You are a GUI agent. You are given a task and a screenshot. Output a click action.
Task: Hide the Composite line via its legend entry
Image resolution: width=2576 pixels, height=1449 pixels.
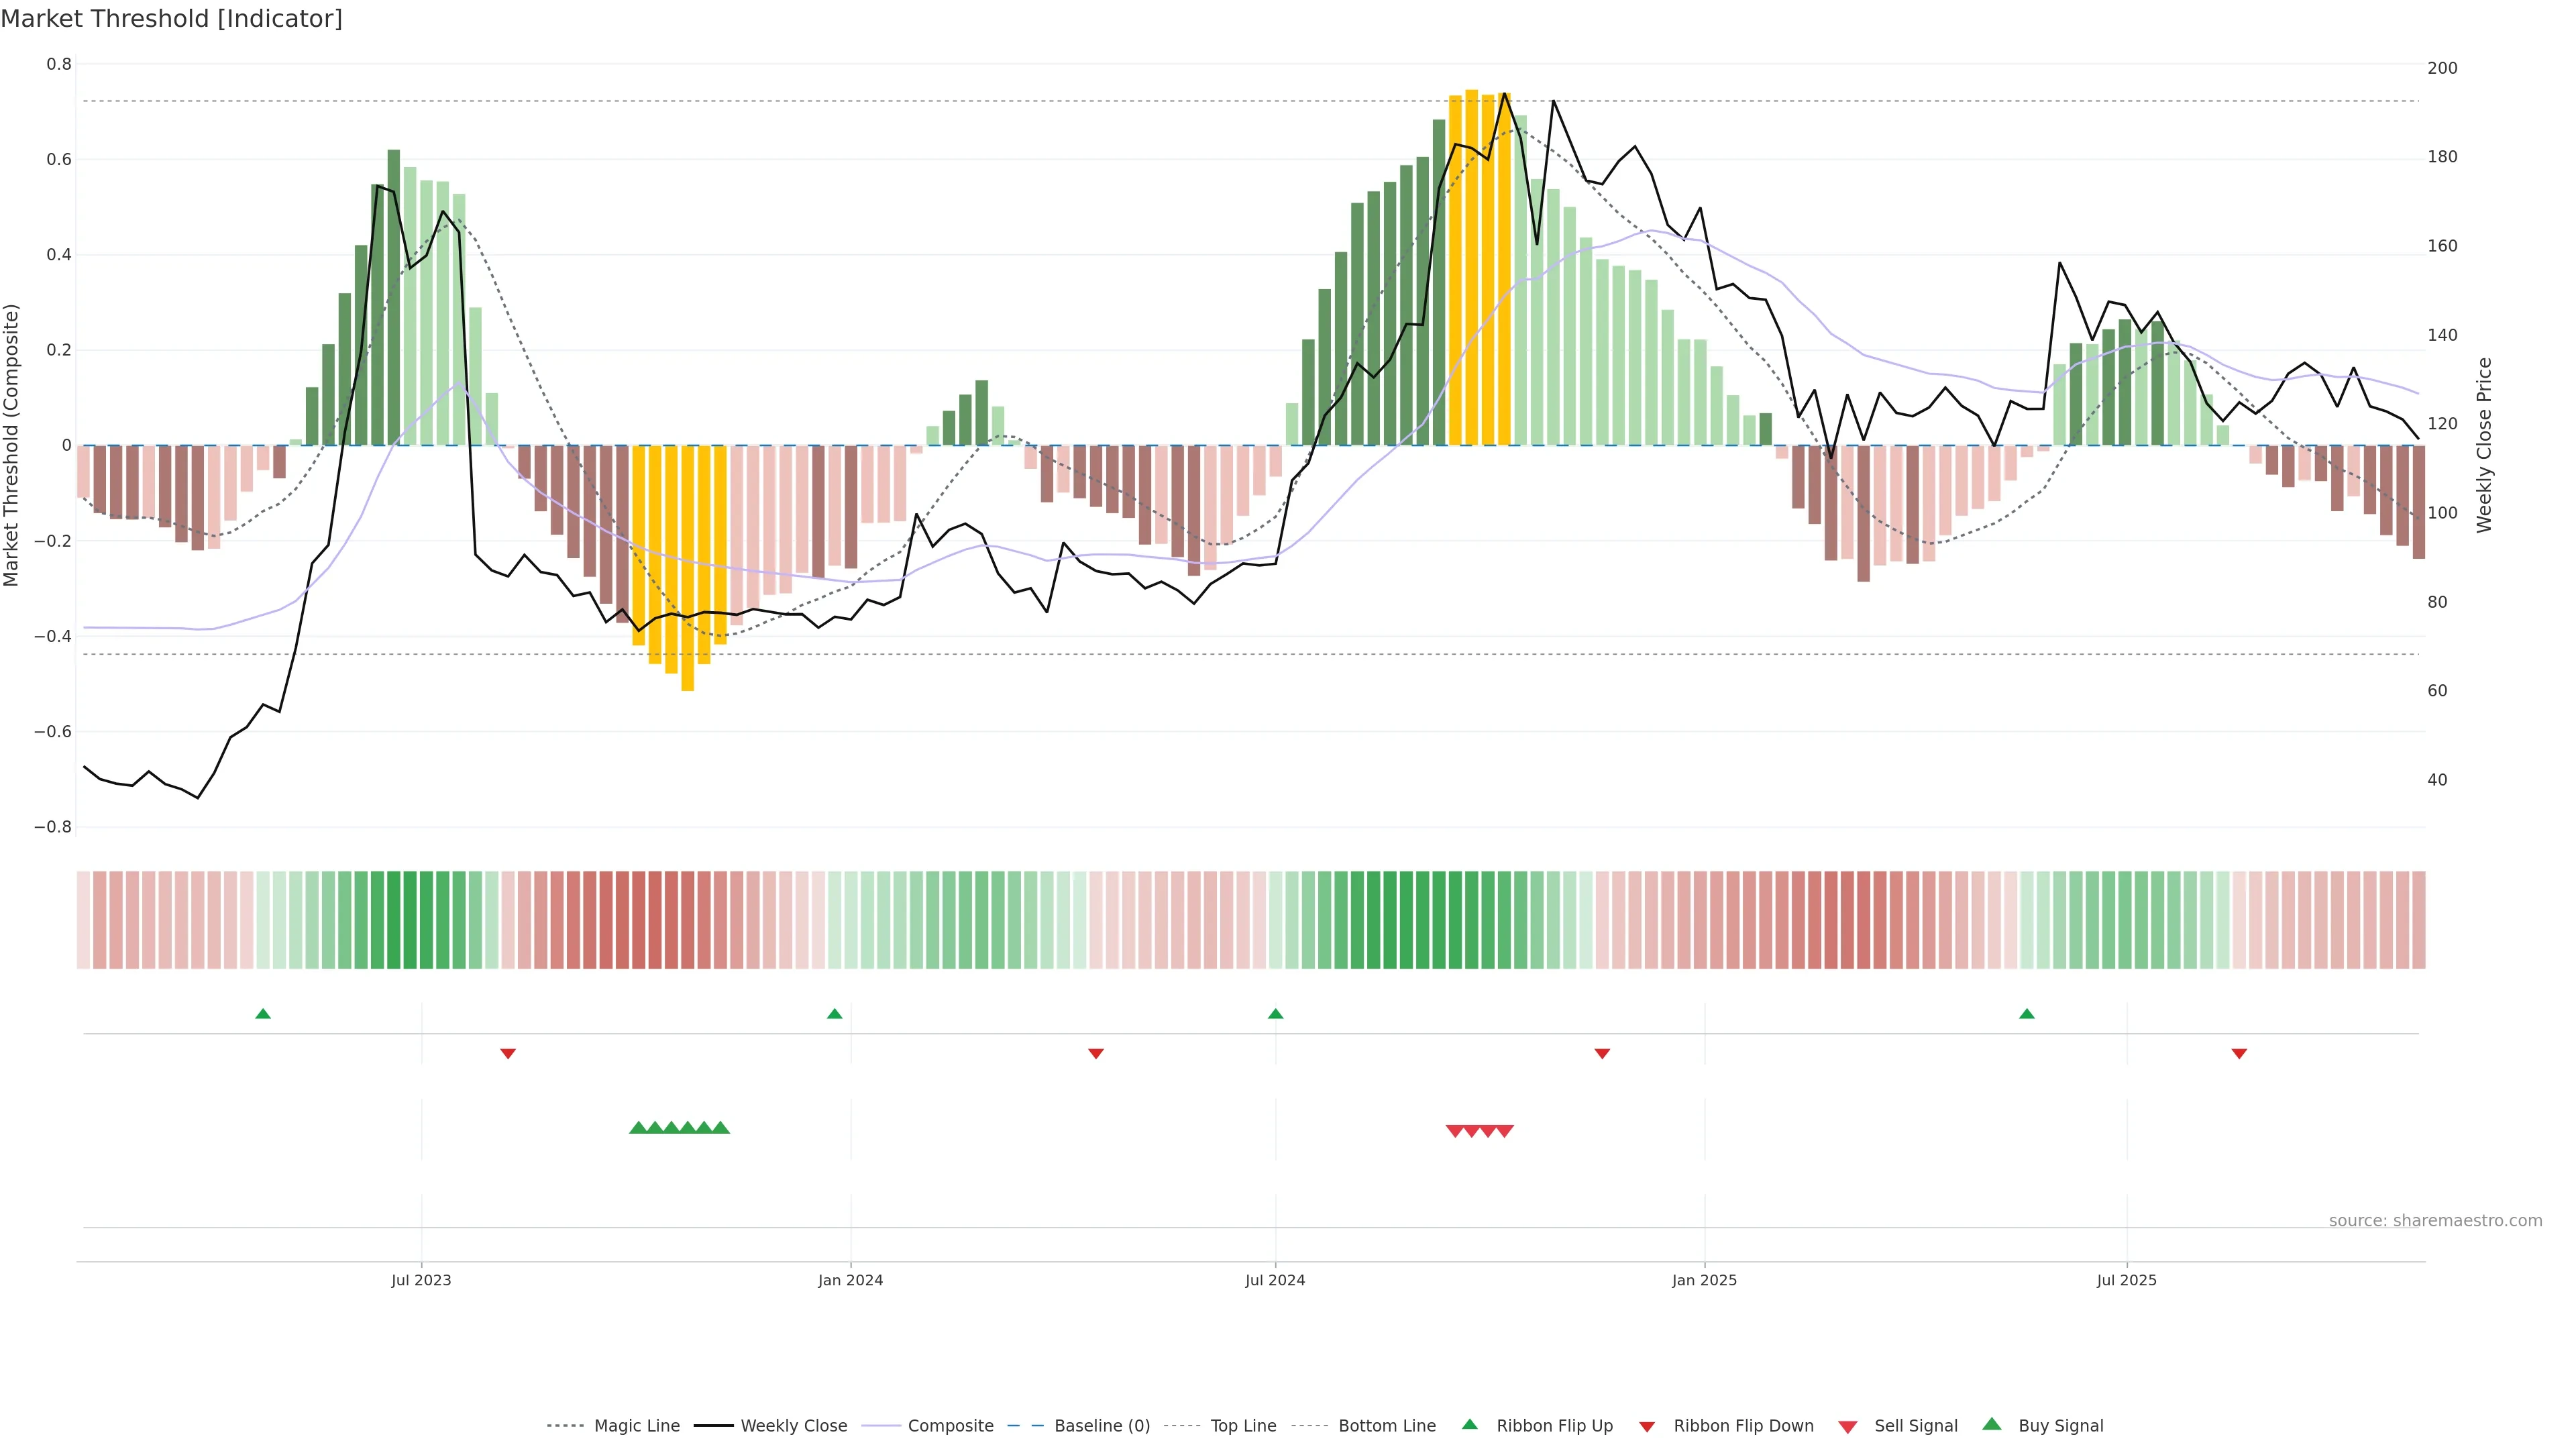[950, 1426]
